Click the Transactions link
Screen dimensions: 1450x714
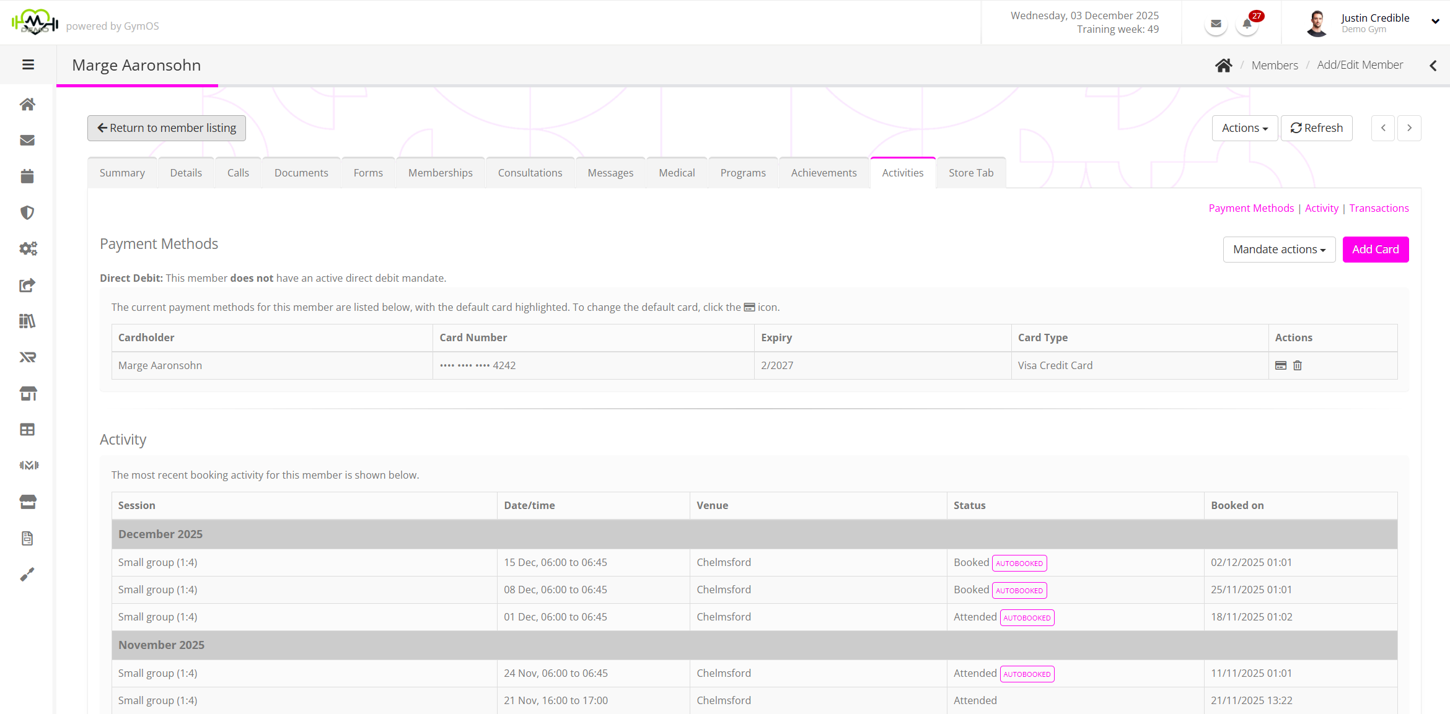click(x=1379, y=208)
